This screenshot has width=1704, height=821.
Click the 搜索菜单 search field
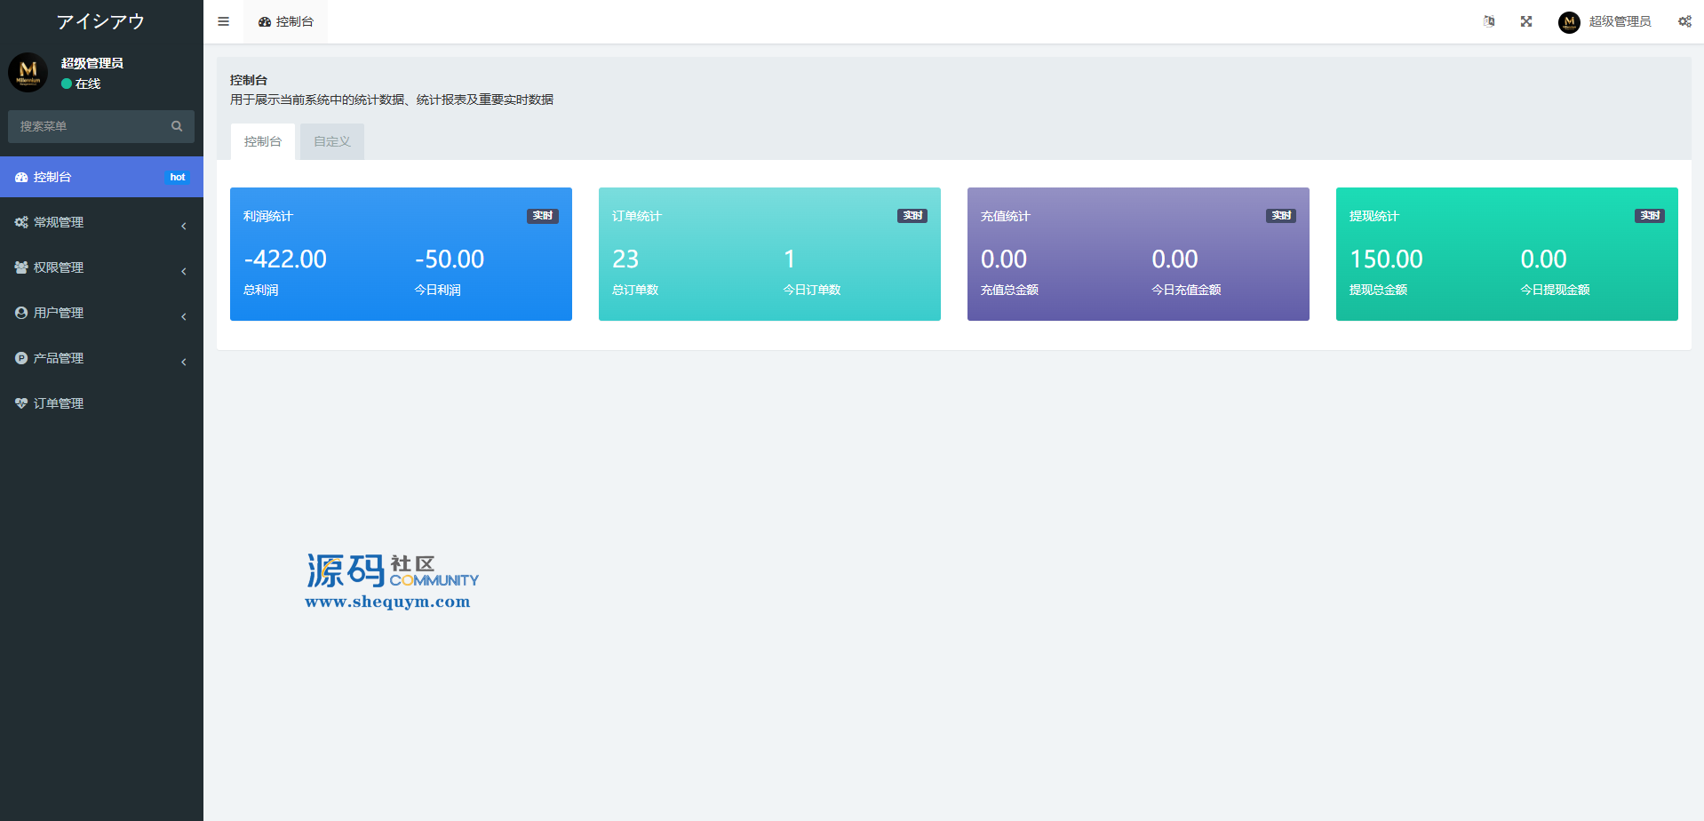(101, 126)
